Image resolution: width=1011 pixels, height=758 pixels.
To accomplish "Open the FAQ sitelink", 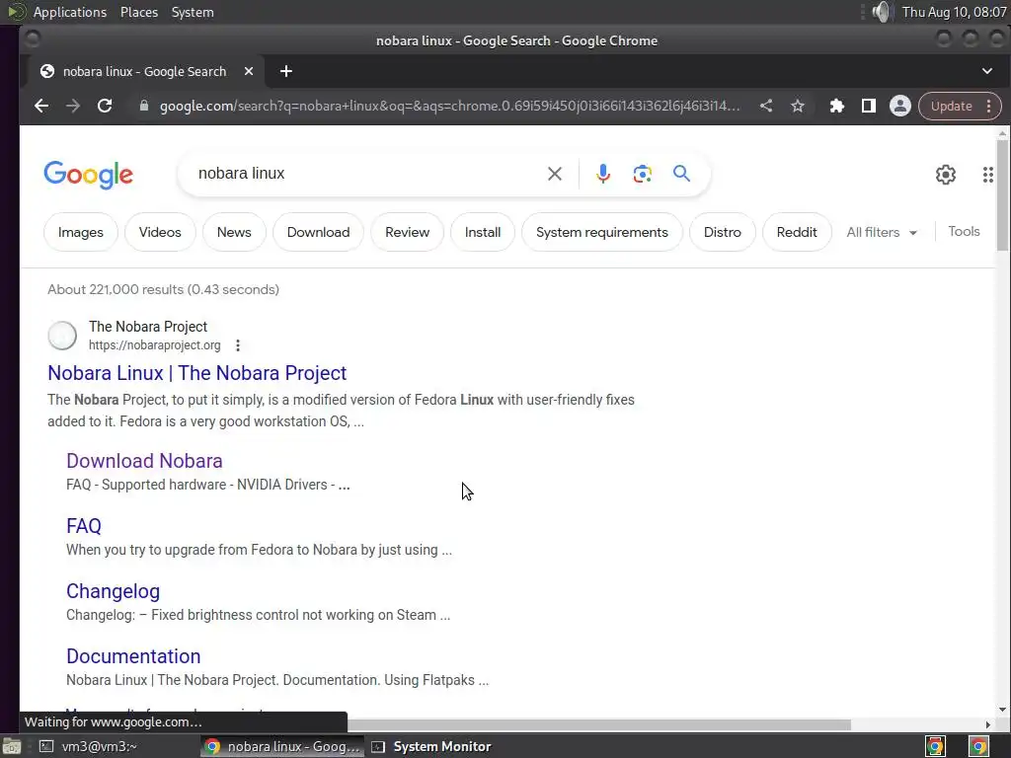I will pos(84,526).
